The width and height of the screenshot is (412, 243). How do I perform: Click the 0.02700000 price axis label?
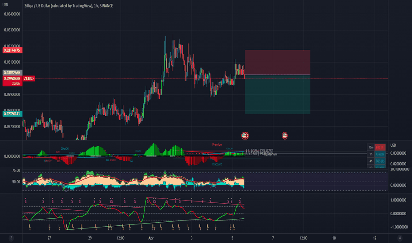coord(12,127)
